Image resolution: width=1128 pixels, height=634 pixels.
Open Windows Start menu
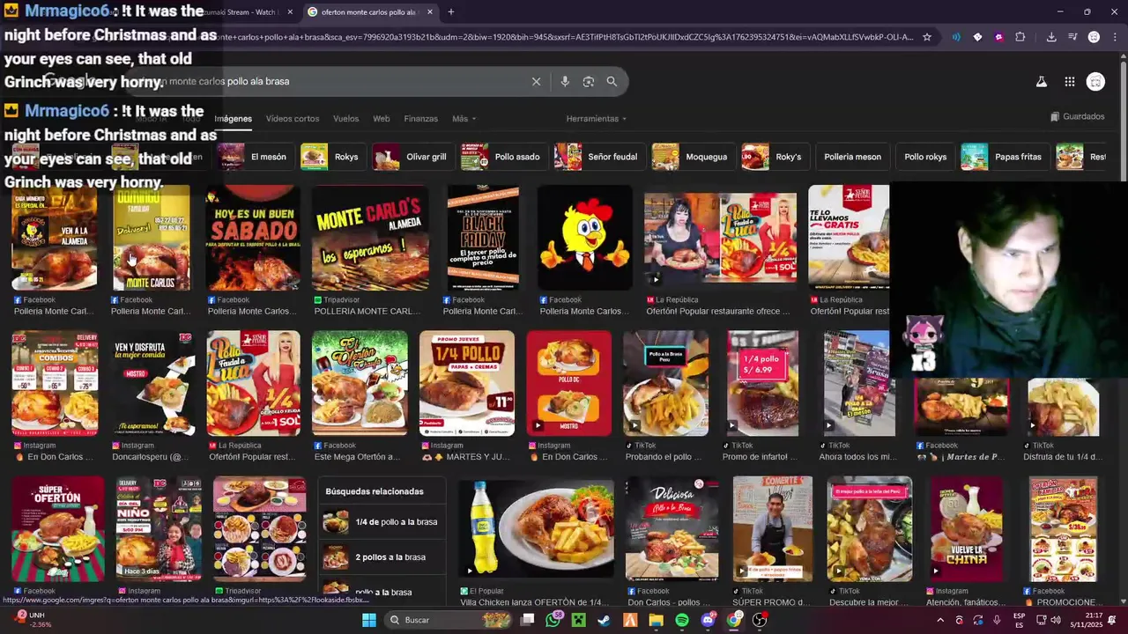(368, 620)
